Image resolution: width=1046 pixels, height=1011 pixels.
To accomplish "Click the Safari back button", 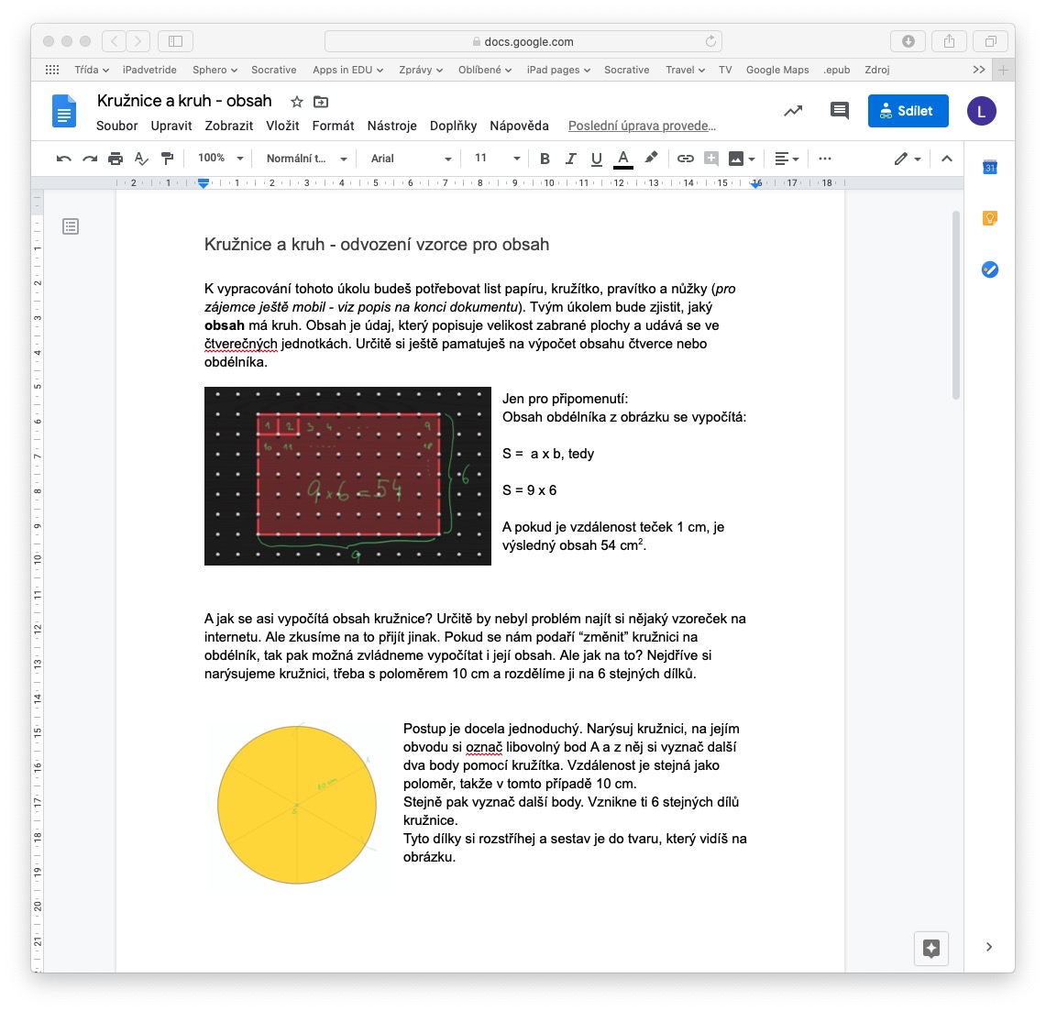I will click(x=114, y=41).
